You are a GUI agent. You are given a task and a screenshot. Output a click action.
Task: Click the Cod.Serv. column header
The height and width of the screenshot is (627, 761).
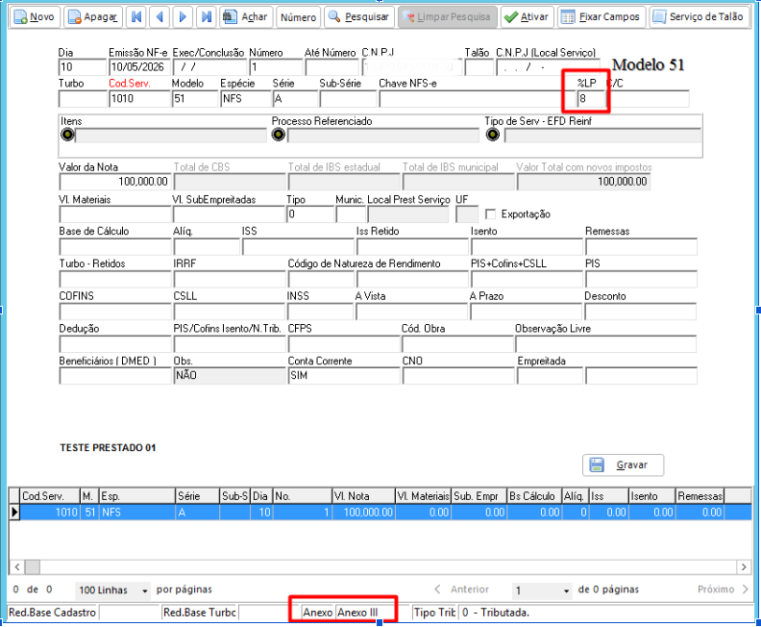[x=50, y=496]
